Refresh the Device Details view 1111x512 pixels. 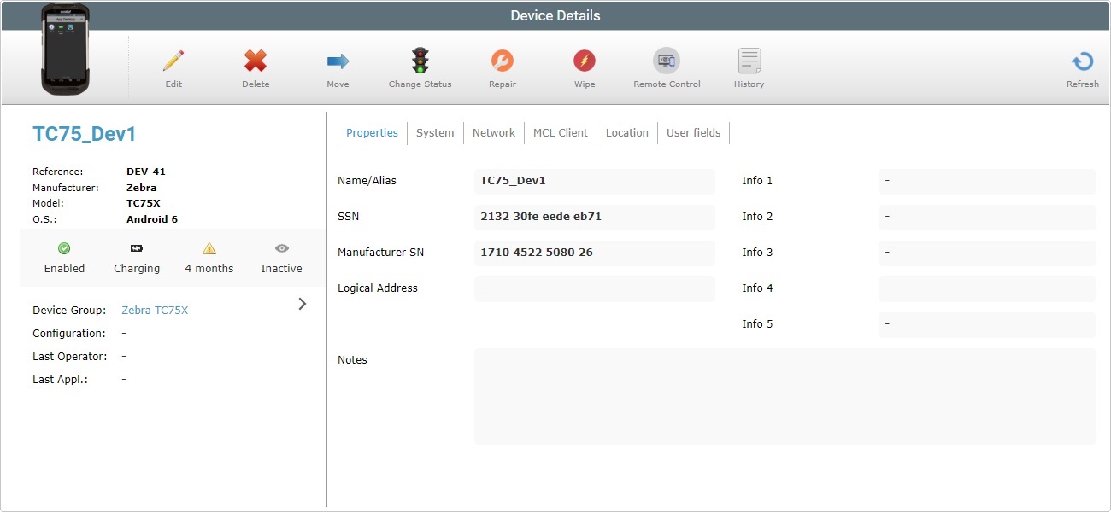point(1082,68)
